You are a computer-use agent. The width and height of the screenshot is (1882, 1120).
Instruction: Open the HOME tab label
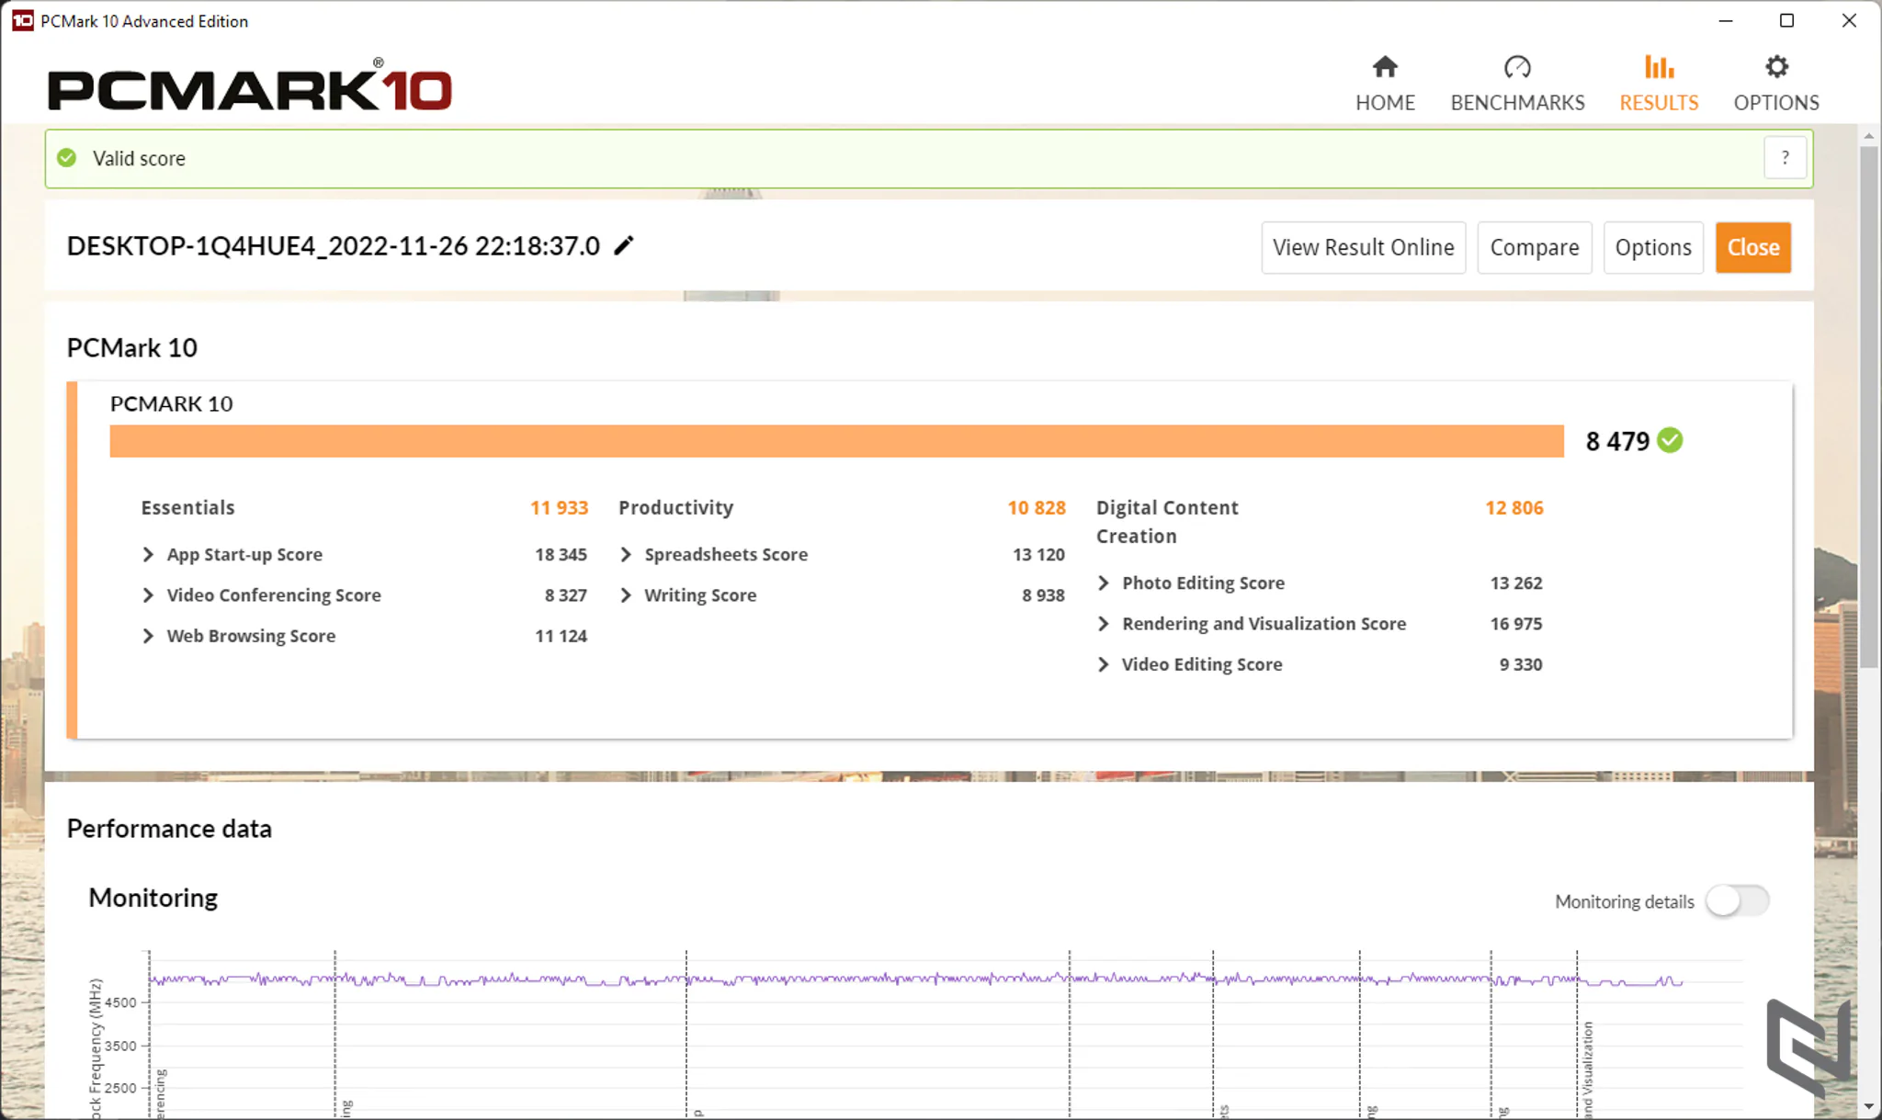point(1385,103)
